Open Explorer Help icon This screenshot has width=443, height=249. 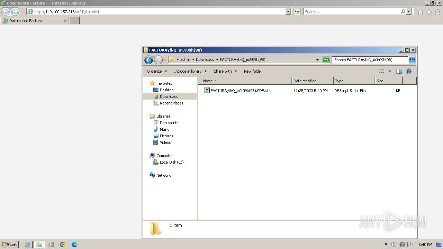(x=409, y=71)
